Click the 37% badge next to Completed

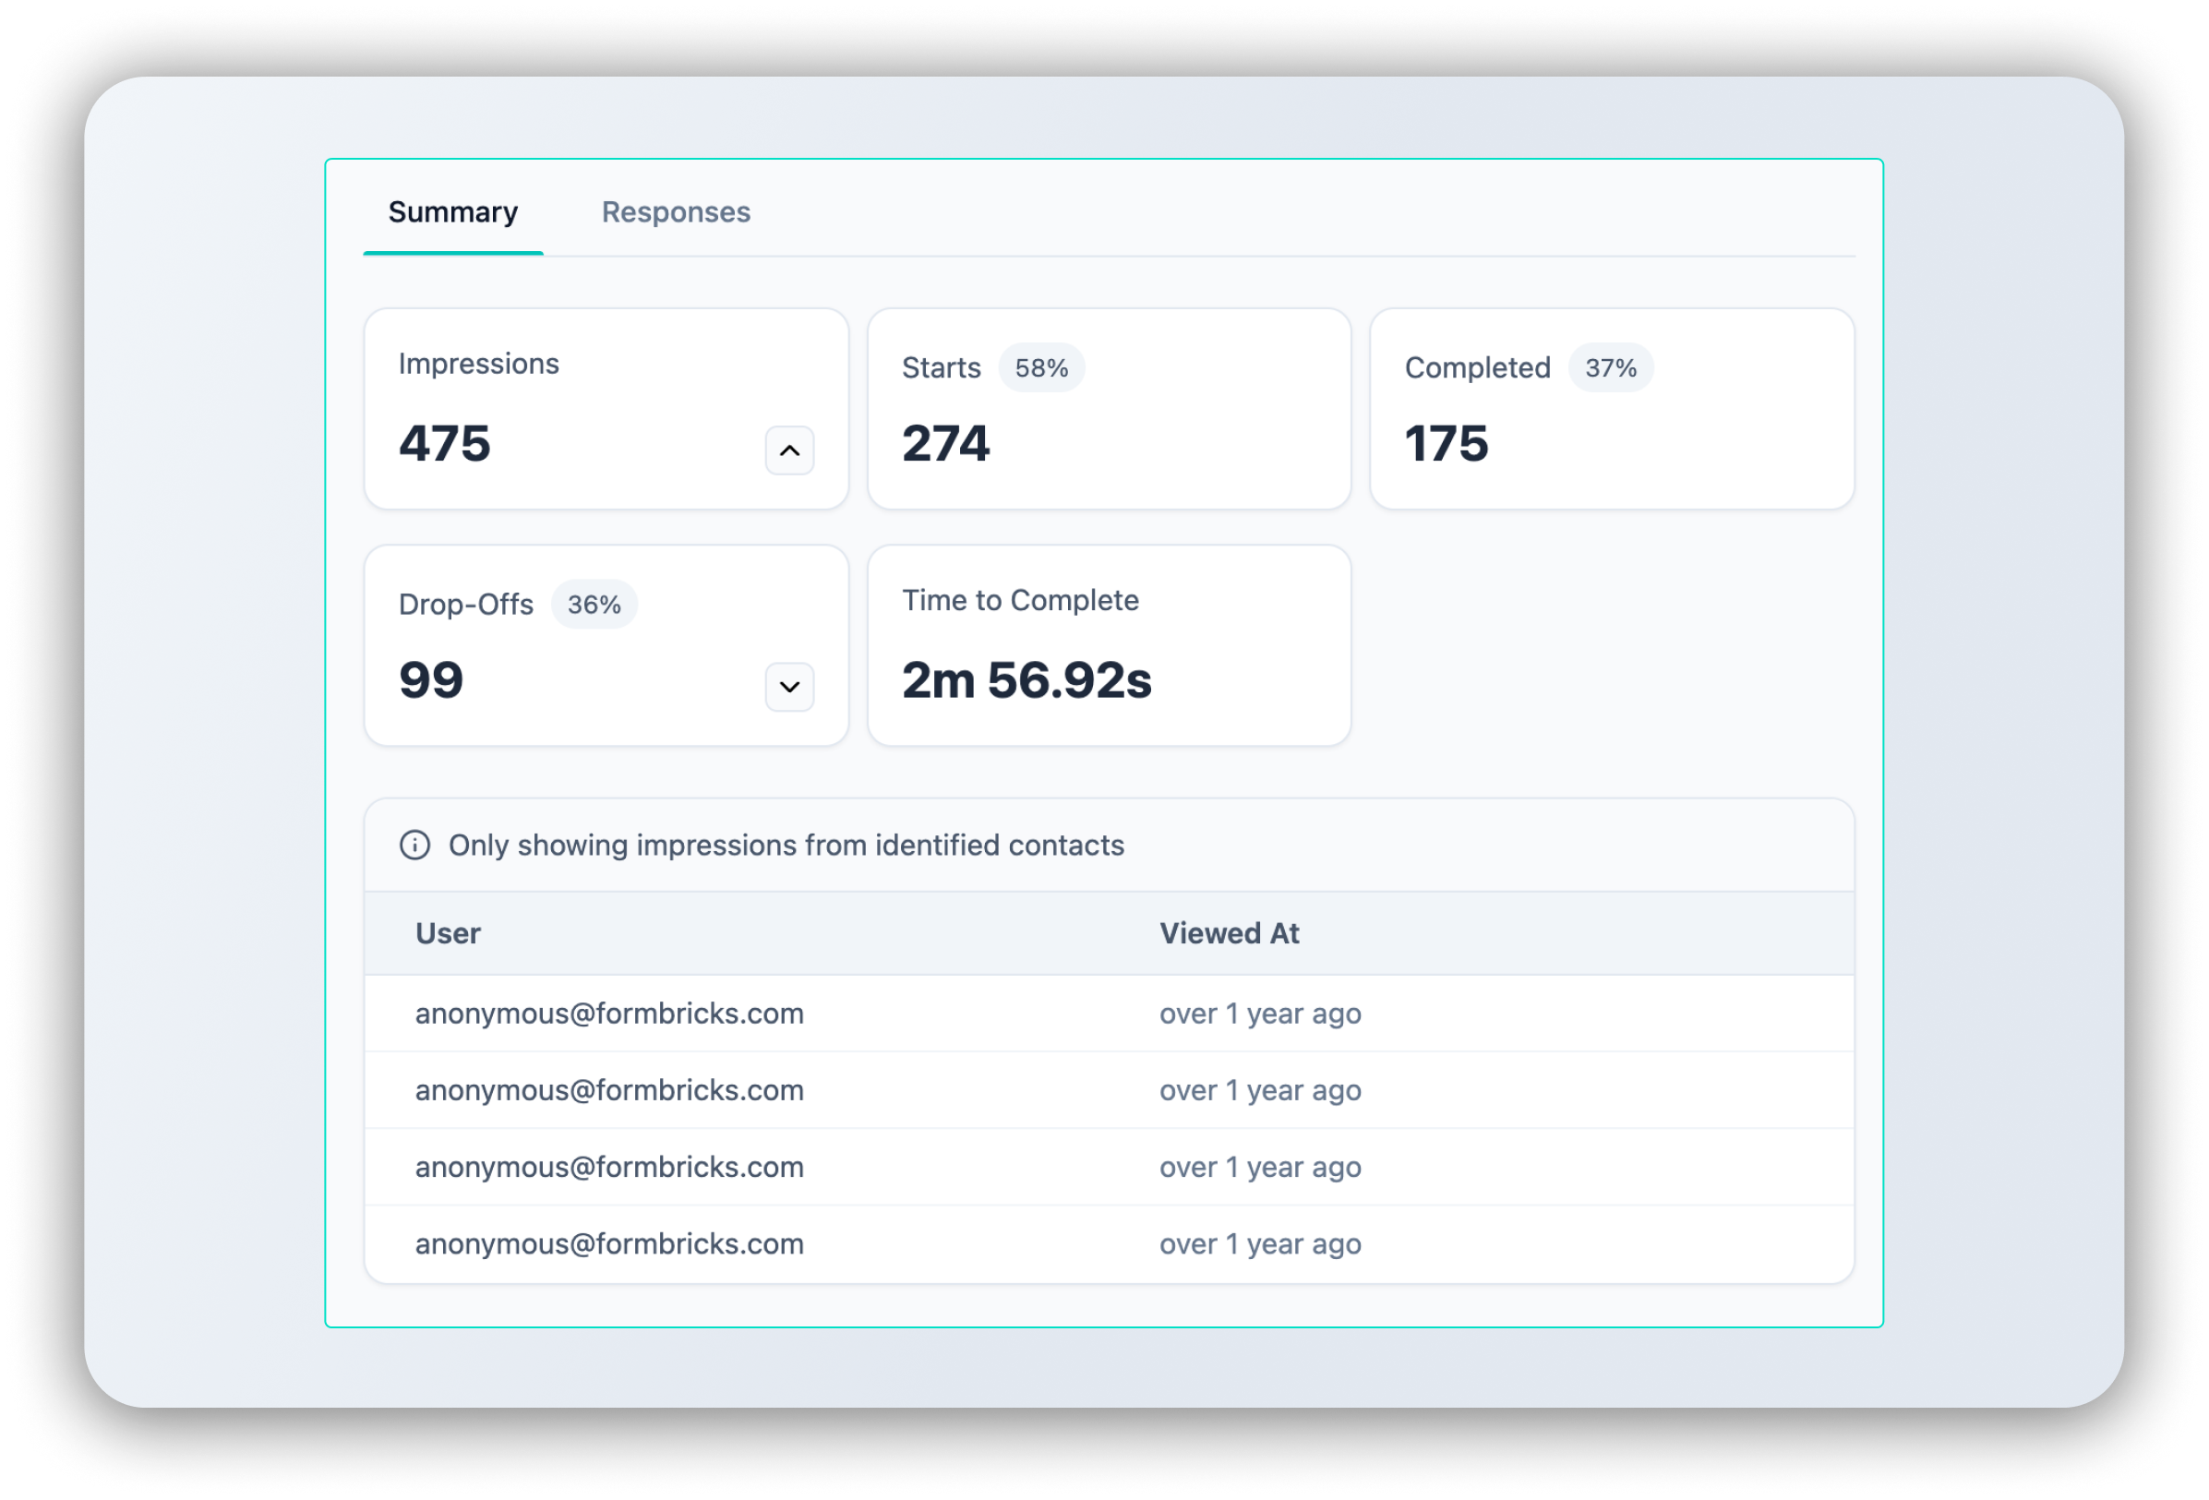click(1611, 368)
